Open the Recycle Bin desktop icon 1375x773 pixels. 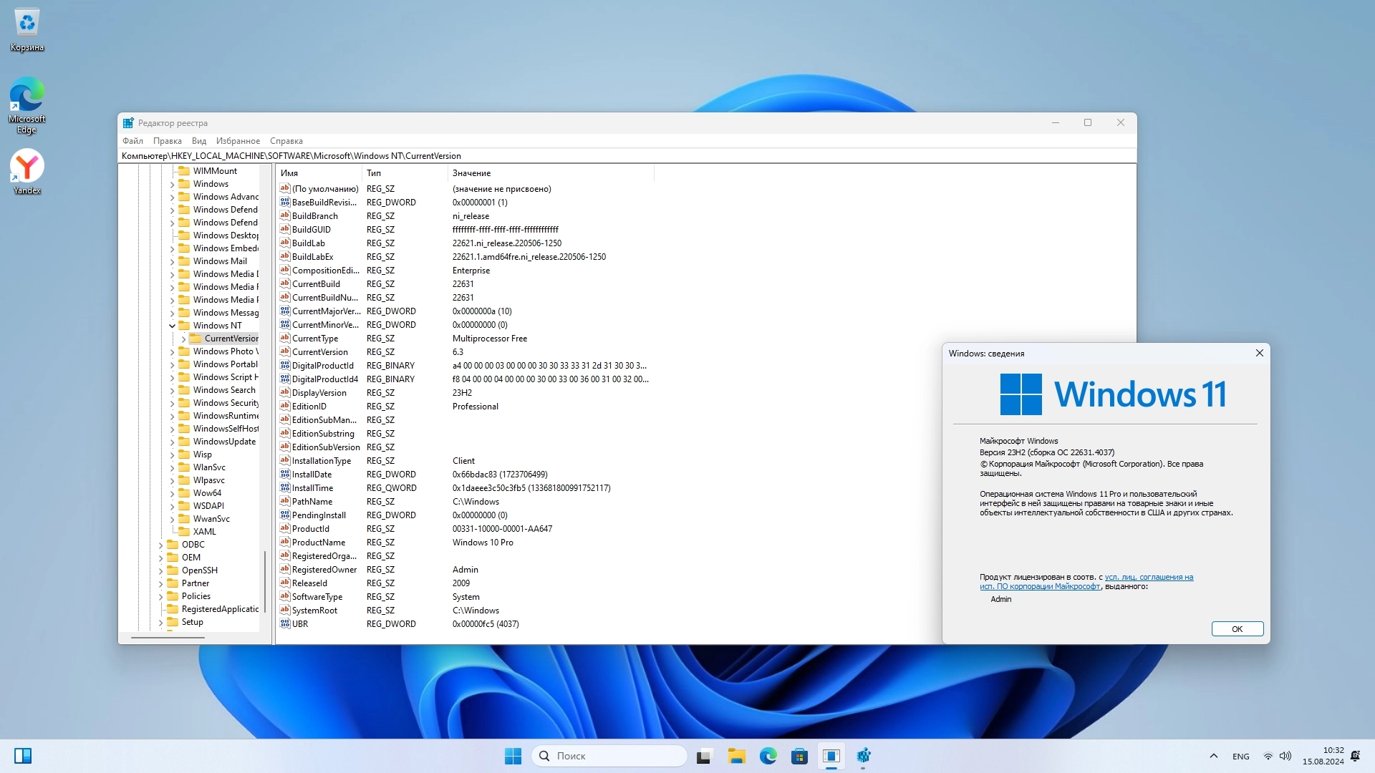point(27,24)
